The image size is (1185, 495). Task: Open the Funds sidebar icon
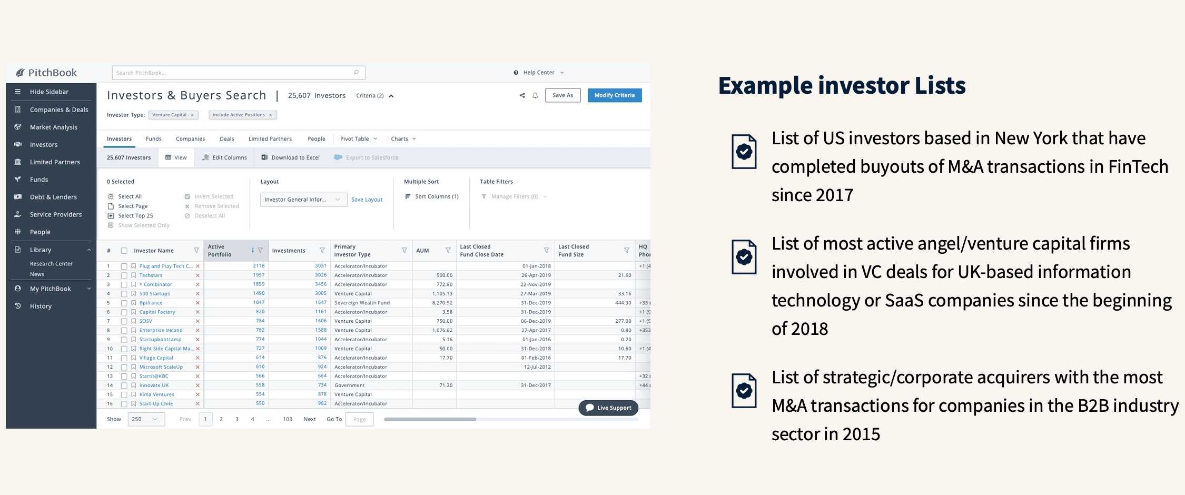pyautogui.click(x=18, y=179)
